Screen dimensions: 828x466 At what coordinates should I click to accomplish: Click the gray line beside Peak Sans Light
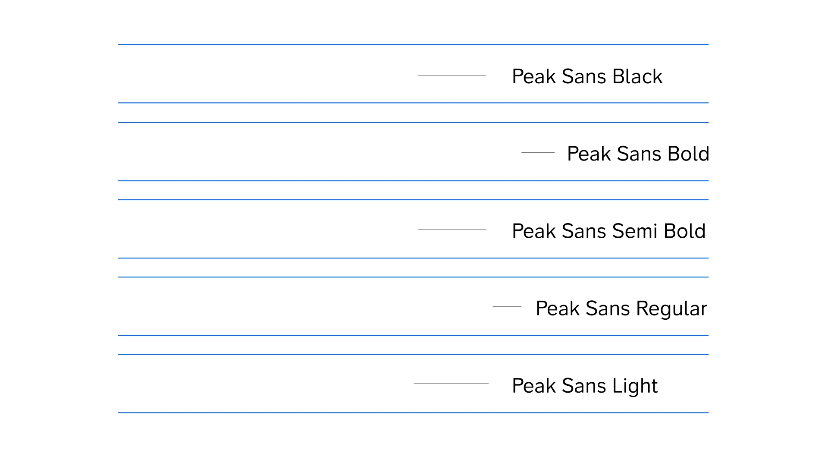click(x=451, y=384)
